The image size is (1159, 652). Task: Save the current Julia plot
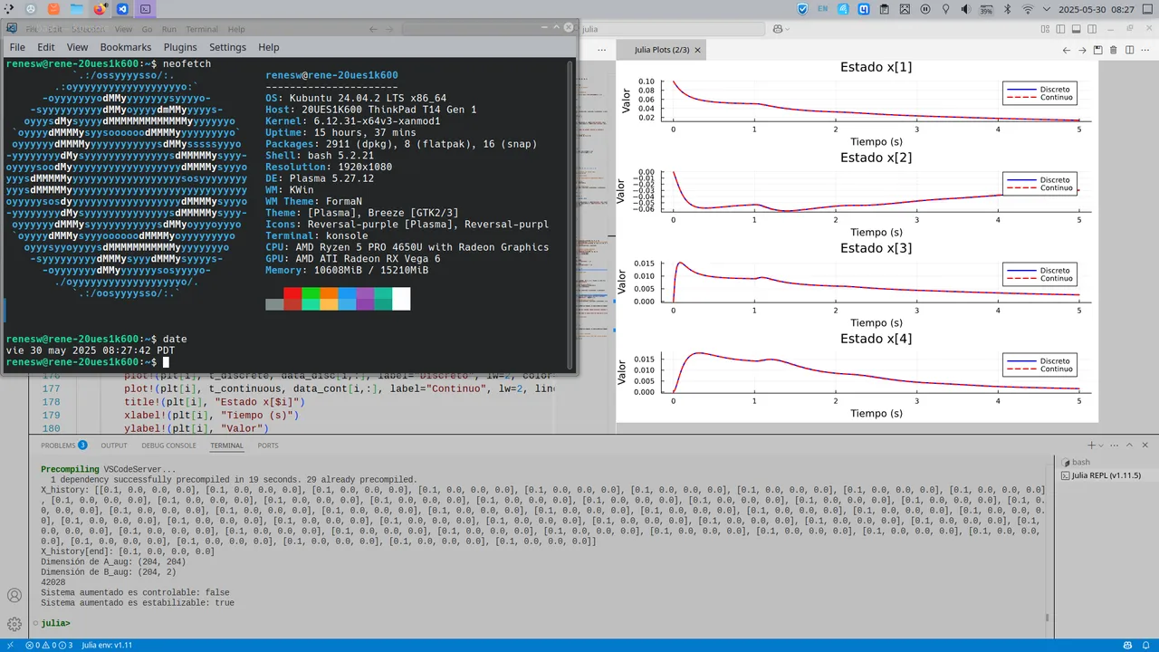click(1097, 50)
